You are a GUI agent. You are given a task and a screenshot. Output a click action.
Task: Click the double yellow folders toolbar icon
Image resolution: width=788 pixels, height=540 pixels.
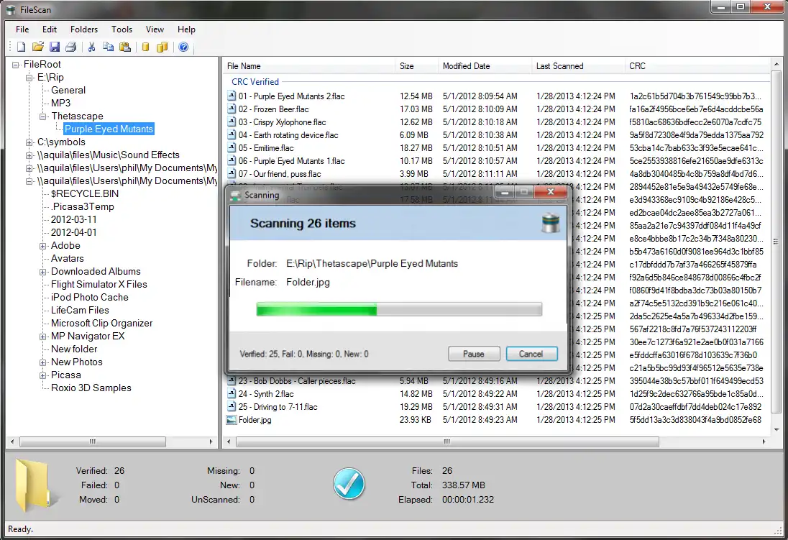pyautogui.click(x=162, y=47)
